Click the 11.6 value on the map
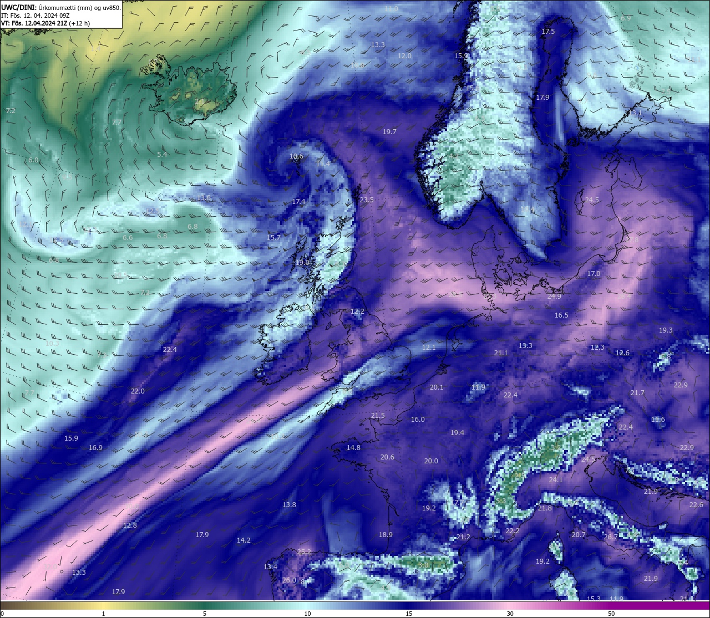 coord(658,420)
